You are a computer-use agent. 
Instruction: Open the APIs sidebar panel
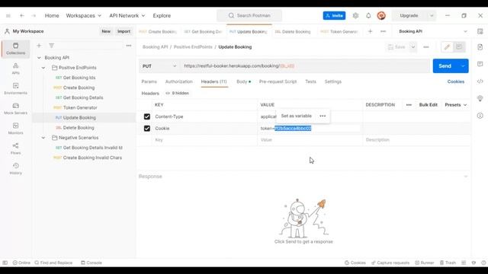pyautogui.click(x=15, y=68)
